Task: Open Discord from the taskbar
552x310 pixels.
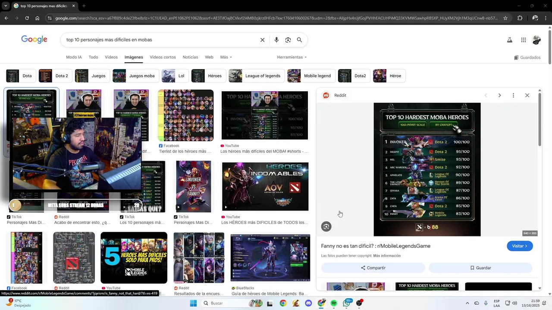Action: pos(308,303)
